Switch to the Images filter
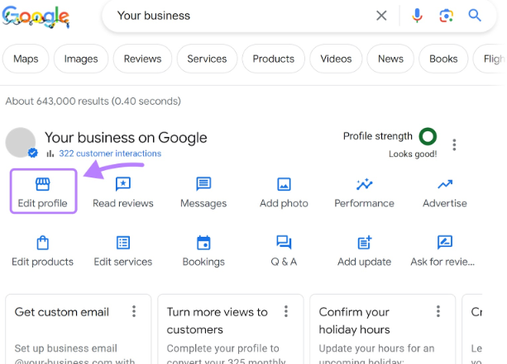The width and height of the screenshot is (507, 364). 81,59
